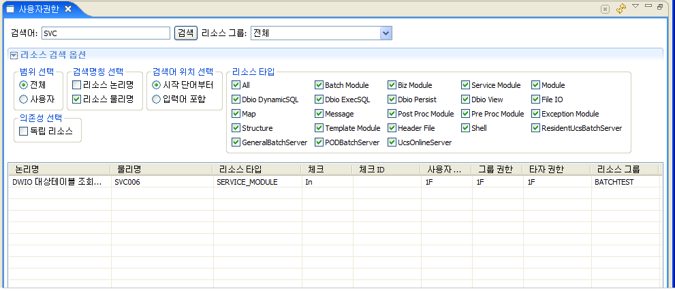Enable the 리소스 논리명 checkbox

76,85
